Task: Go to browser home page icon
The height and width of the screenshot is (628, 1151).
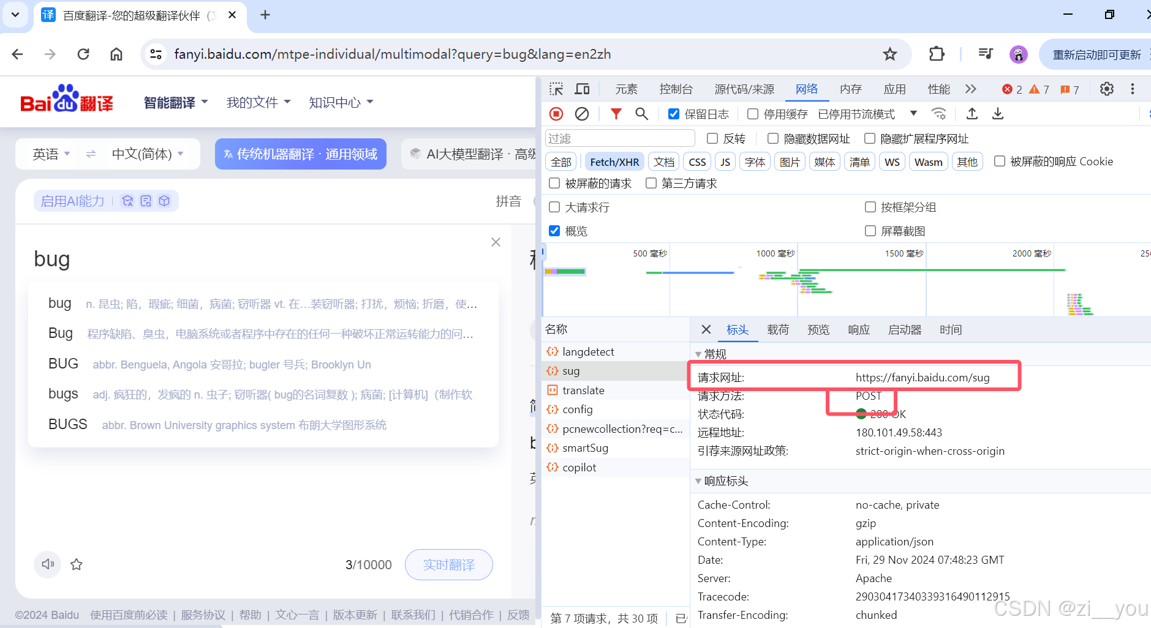Action: pyautogui.click(x=116, y=54)
